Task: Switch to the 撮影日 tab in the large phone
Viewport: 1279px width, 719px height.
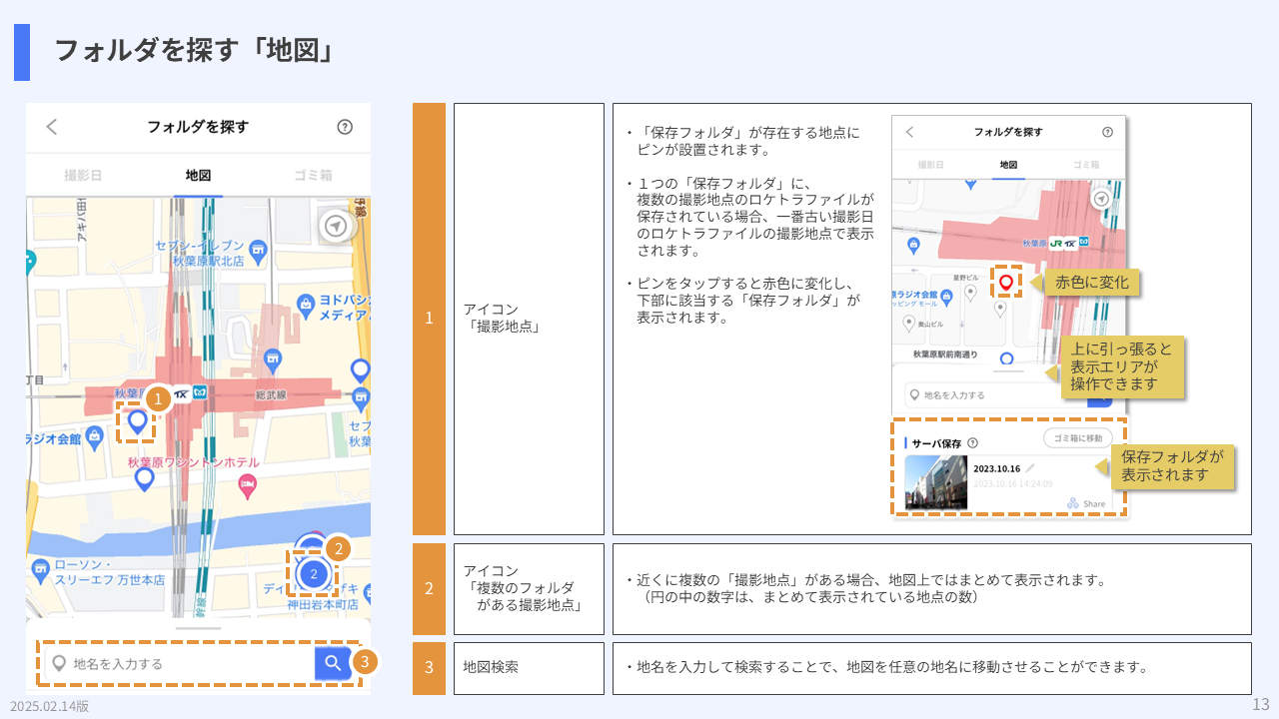Action: (x=83, y=175)
